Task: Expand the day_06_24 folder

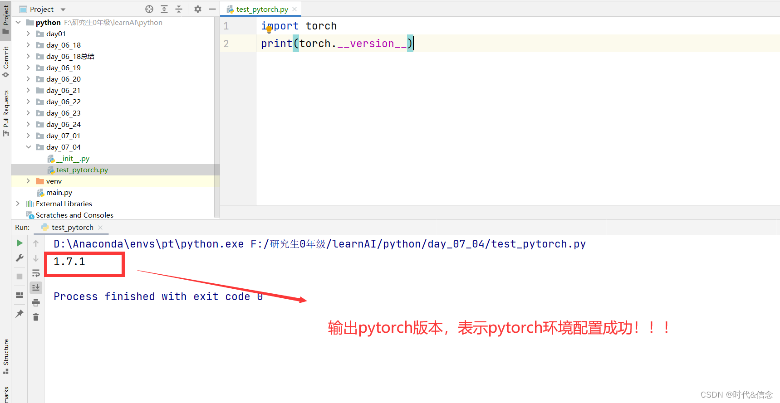Action: point(28,124)
